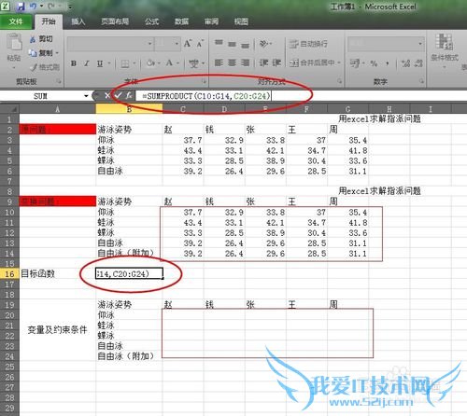Click the Redo arrow icon

coord(50,7)
